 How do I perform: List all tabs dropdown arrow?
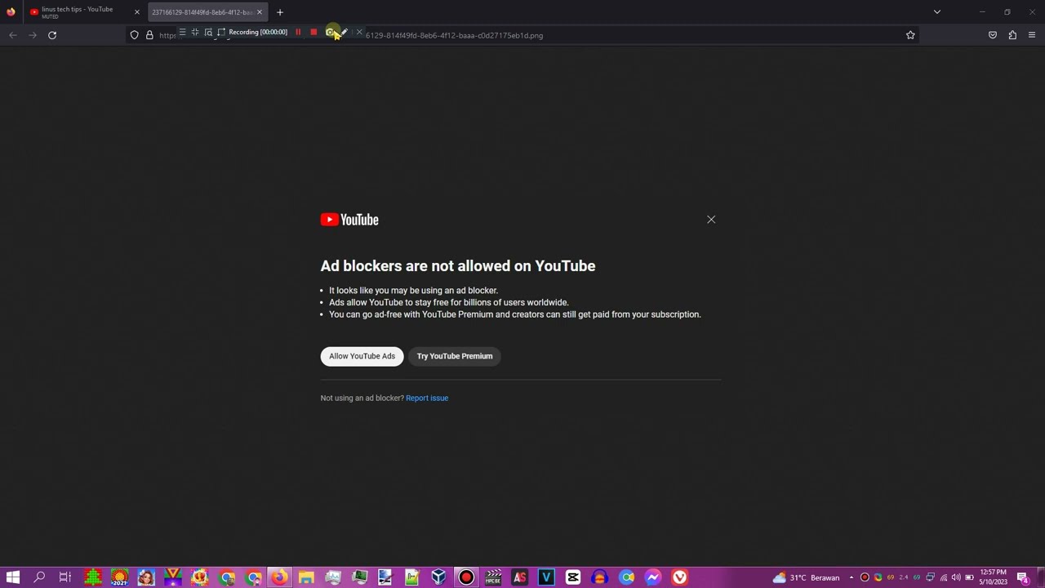point(937,12)
